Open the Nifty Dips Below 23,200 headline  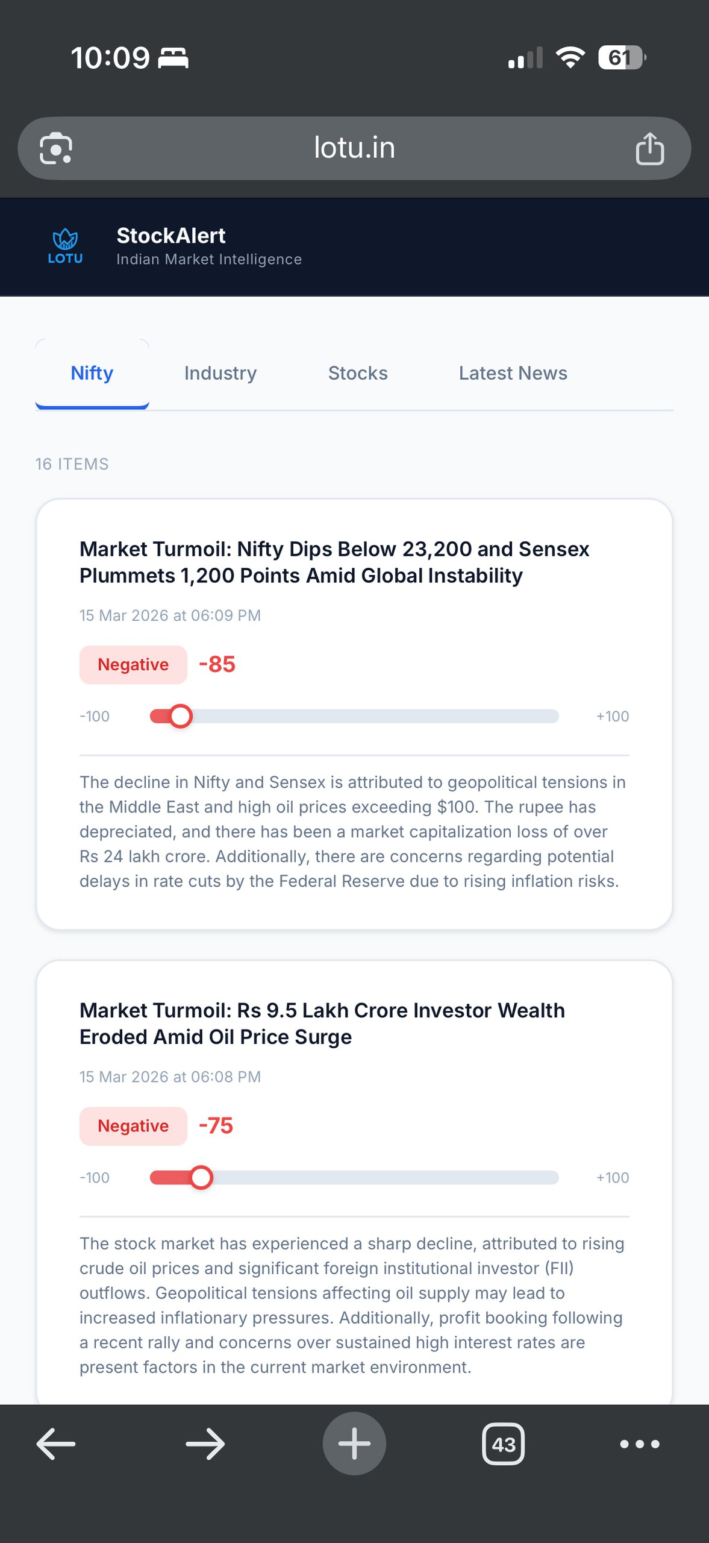coord(334,562)
